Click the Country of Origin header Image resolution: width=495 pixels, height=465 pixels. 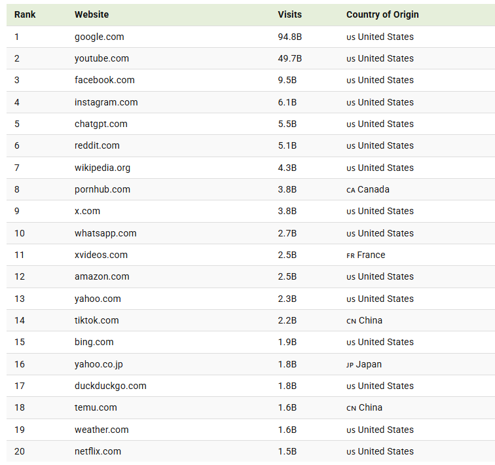pos(382,14)
